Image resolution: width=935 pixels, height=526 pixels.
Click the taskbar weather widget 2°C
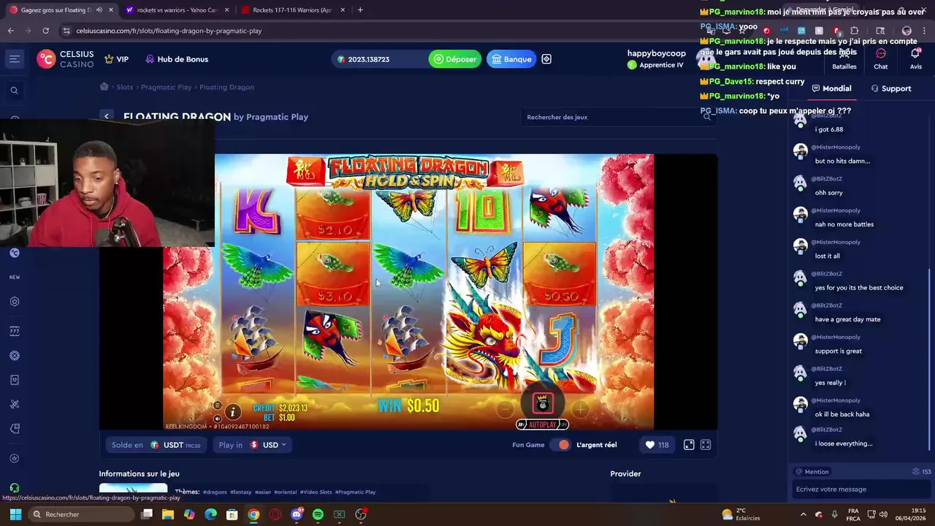pyautogui.click(x=741, y=514)
